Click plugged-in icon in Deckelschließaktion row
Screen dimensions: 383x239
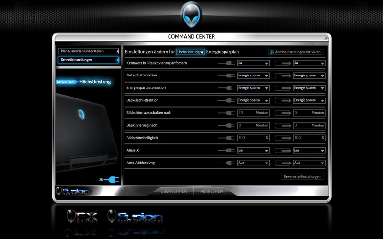tap(226, 100)
